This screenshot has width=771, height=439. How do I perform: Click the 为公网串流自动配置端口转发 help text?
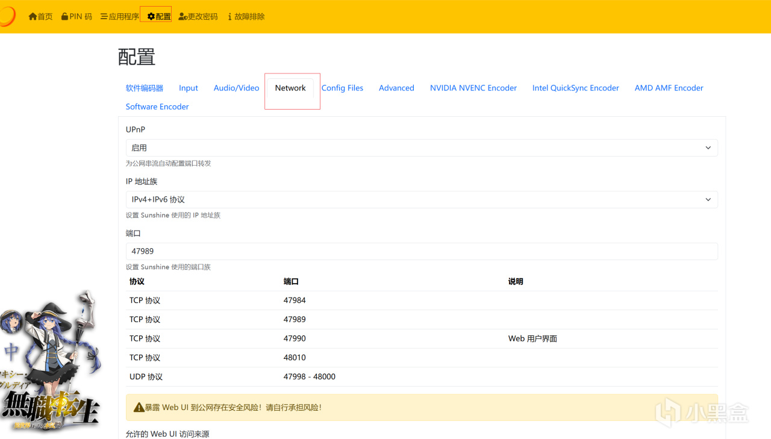(x=168, y=163)
